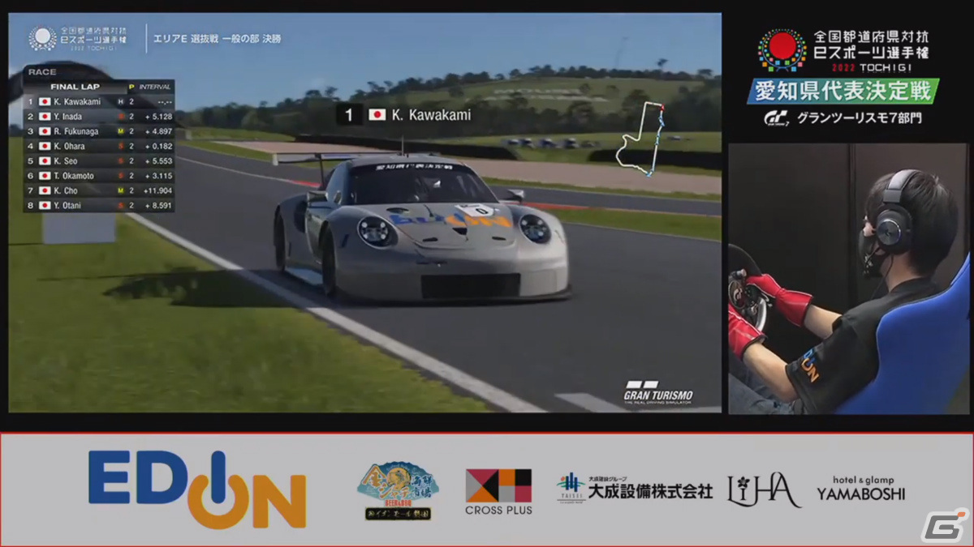Screen dimensions: 974x547
Task: Click the S tire compound icon on Otani's row
Action: (121, 205)
